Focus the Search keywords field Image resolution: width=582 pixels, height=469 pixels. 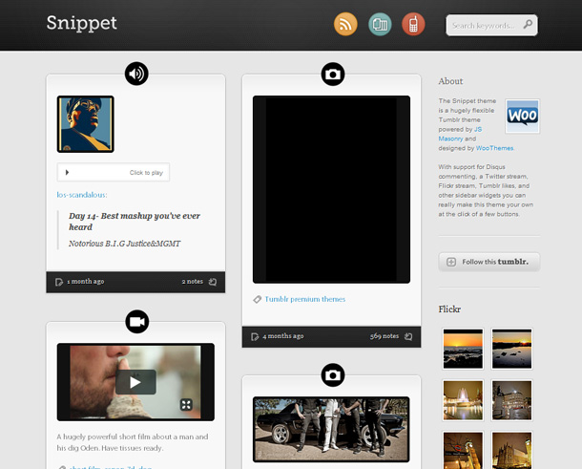click(x=491, y=25)
